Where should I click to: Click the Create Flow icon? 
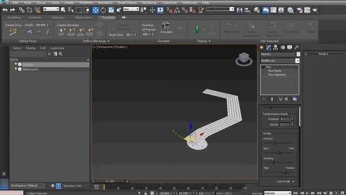pos(13,32)
